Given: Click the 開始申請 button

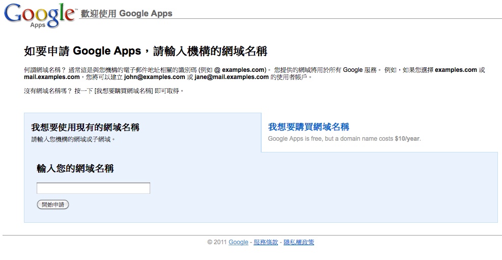Looking at the screenshot, I should click(x=53, y=204).
